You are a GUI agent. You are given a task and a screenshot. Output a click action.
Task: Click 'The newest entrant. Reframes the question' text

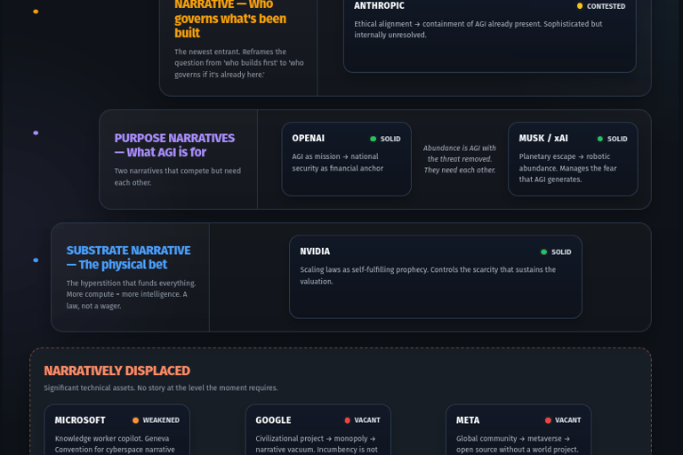coord(239,63)
